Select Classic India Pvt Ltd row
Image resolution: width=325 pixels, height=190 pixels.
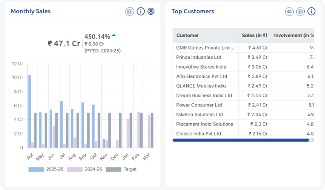click(x=198, y=133)
